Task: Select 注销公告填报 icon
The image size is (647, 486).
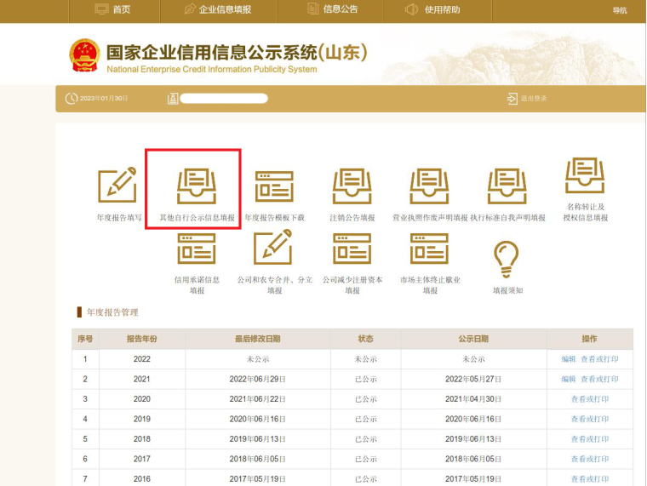Action: tap(352, 186)
